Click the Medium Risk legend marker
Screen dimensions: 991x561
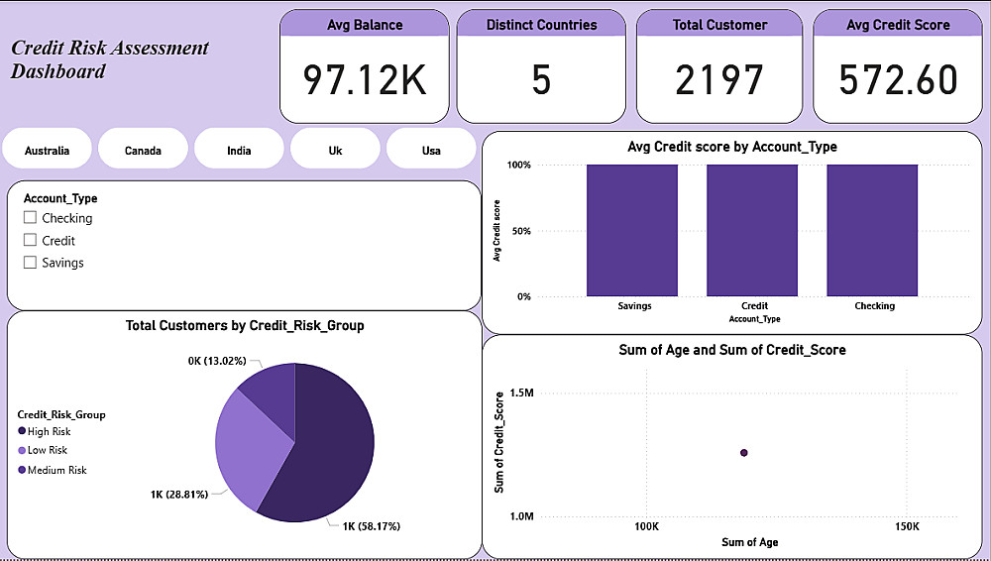click(22, 470)
